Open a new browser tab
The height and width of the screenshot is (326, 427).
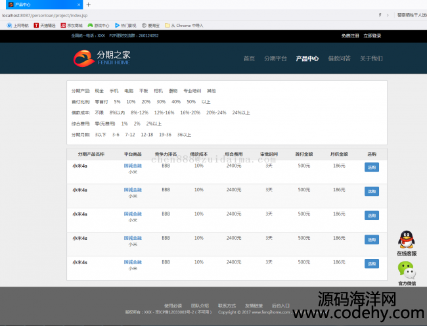click(x=88, y=5)
